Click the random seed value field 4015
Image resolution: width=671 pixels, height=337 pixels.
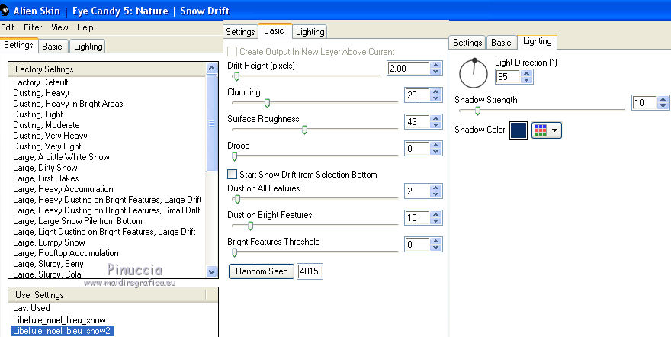[x=310, y=271]
